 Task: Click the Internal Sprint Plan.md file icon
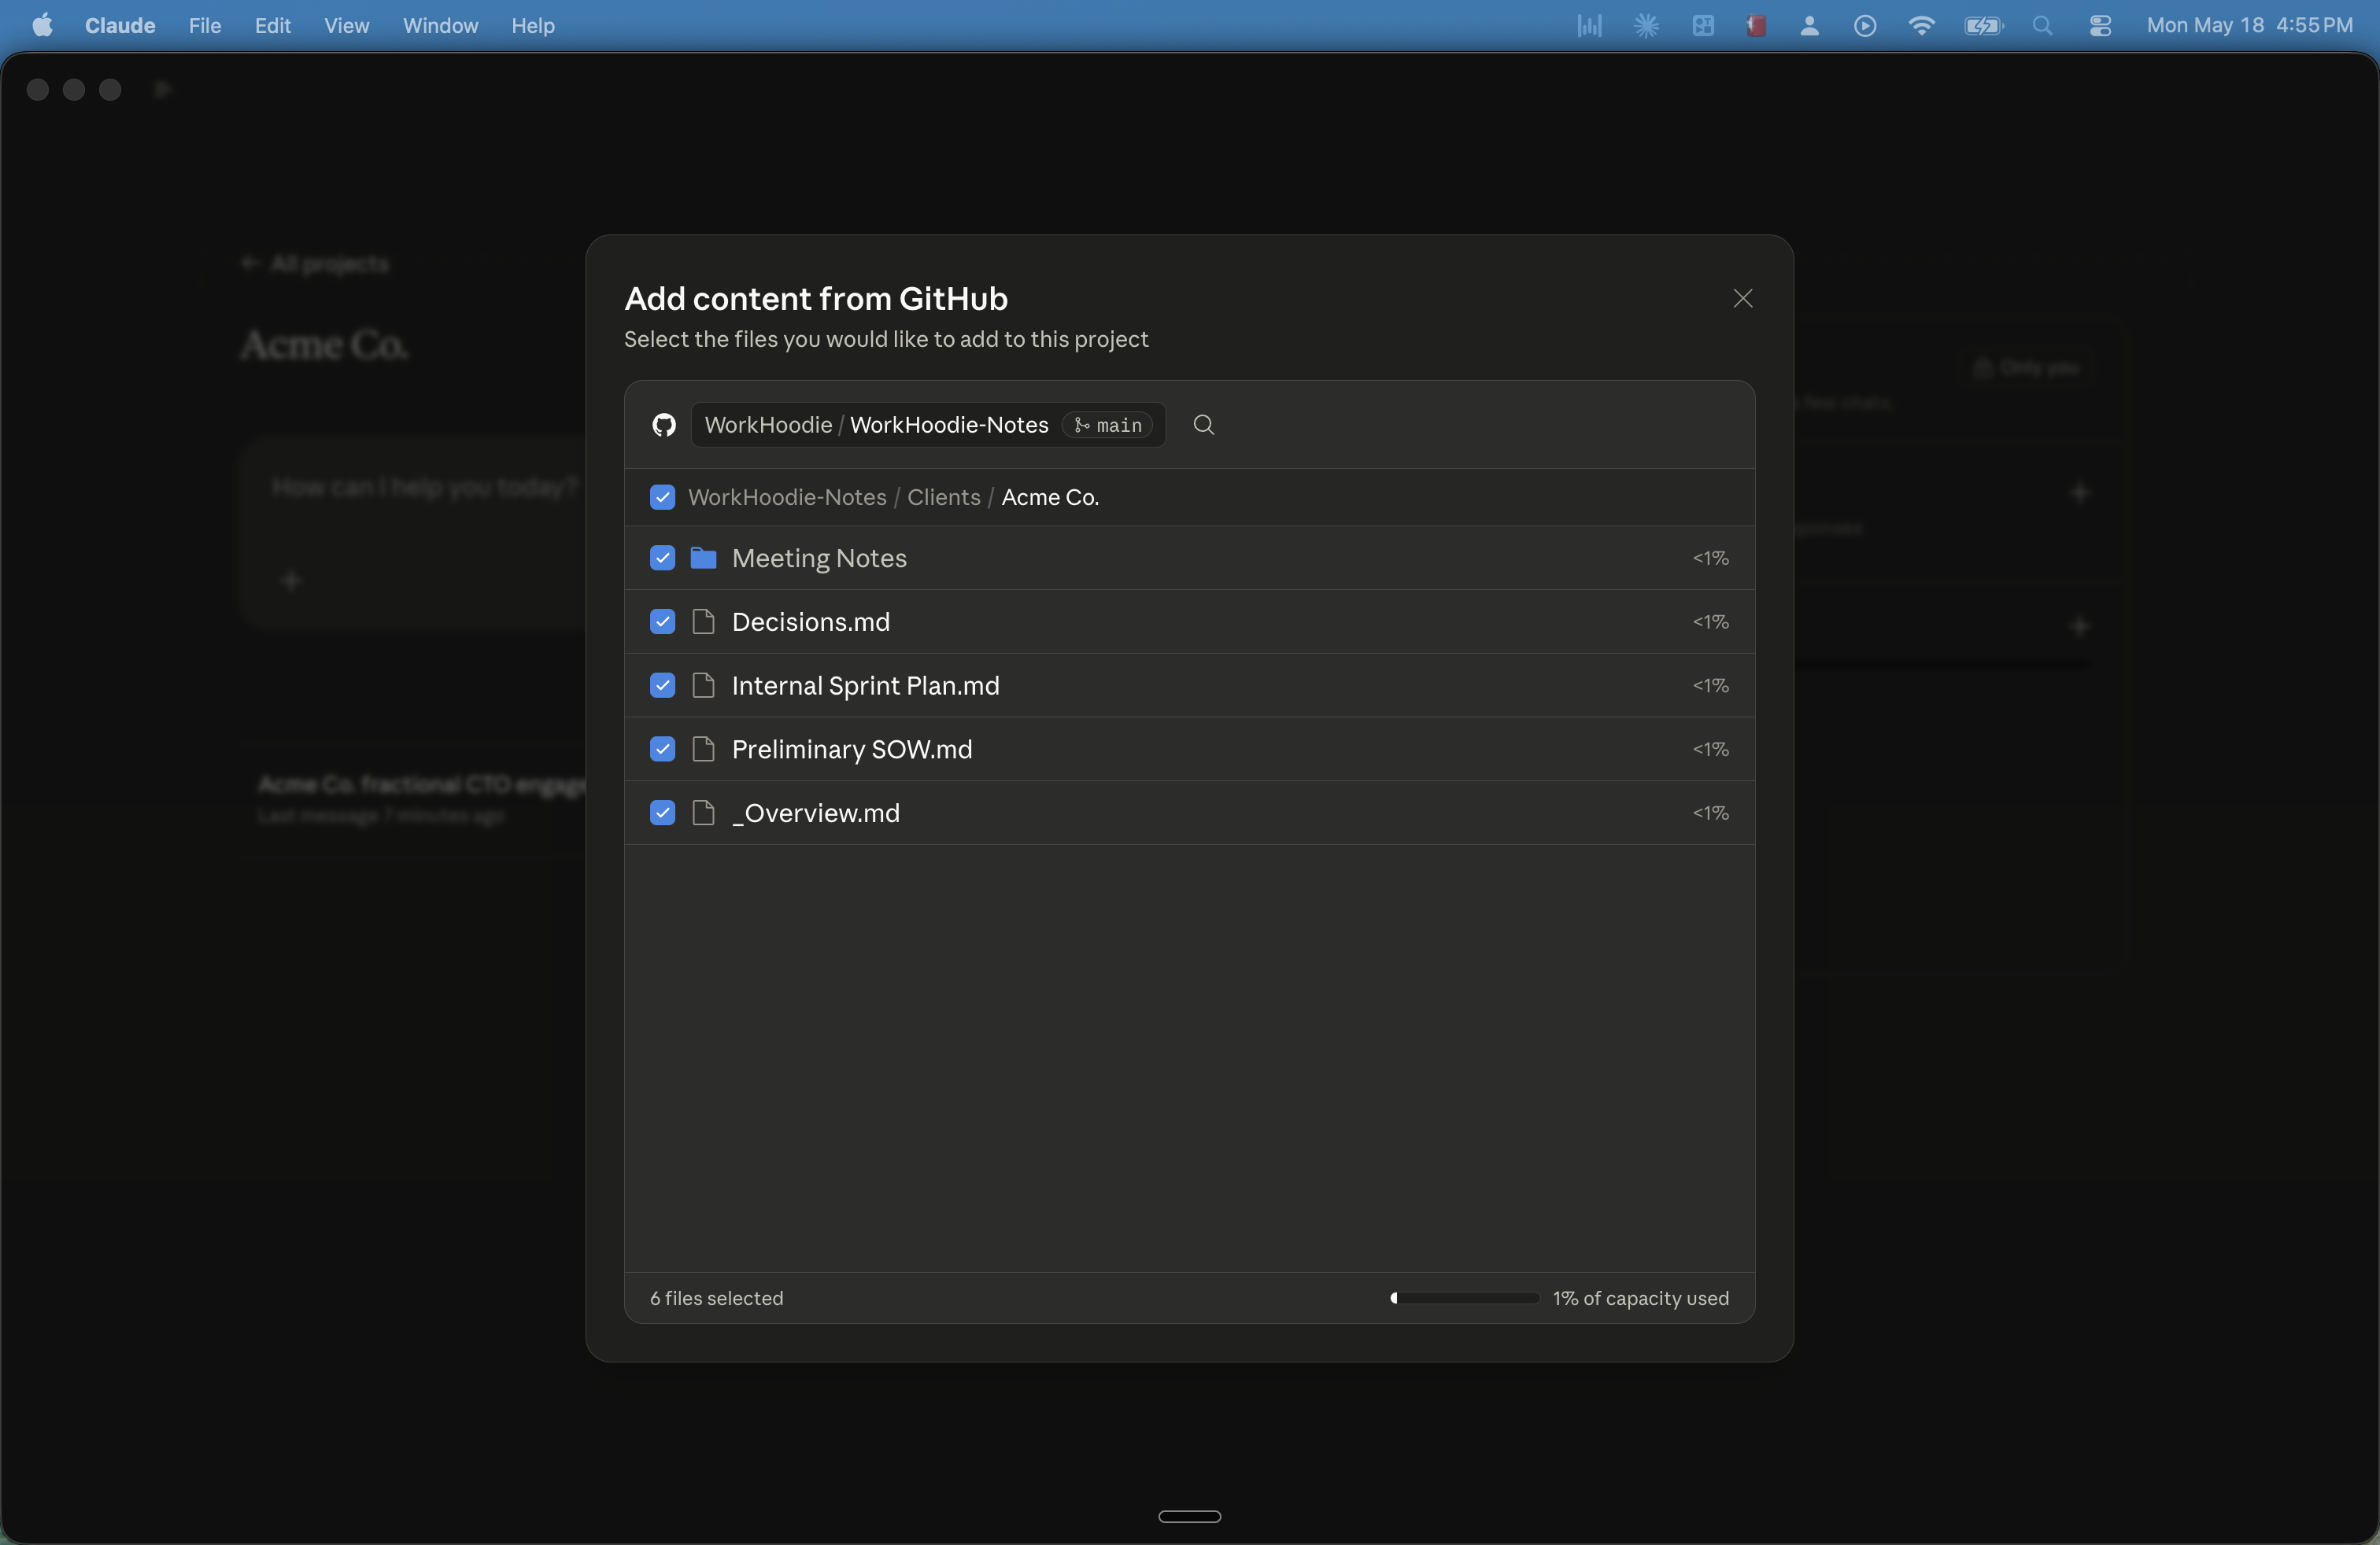pos(703,685)
